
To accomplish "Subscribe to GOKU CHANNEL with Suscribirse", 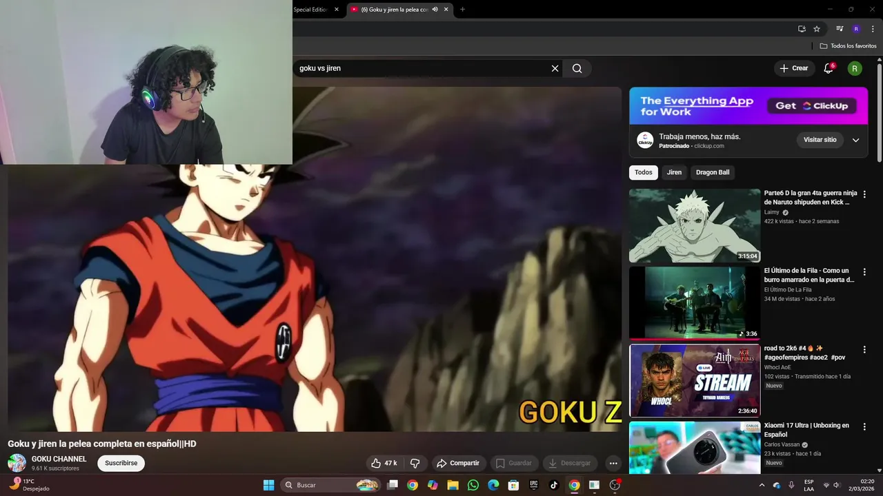I will click(121, 463).
